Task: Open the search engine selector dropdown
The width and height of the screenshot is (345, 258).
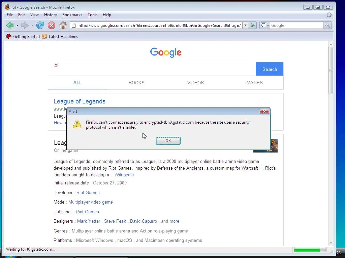Action: tap(265, 26)
